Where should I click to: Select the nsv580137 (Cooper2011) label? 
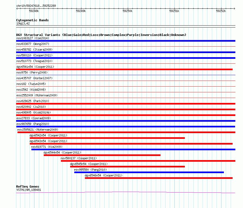[79, 158]
